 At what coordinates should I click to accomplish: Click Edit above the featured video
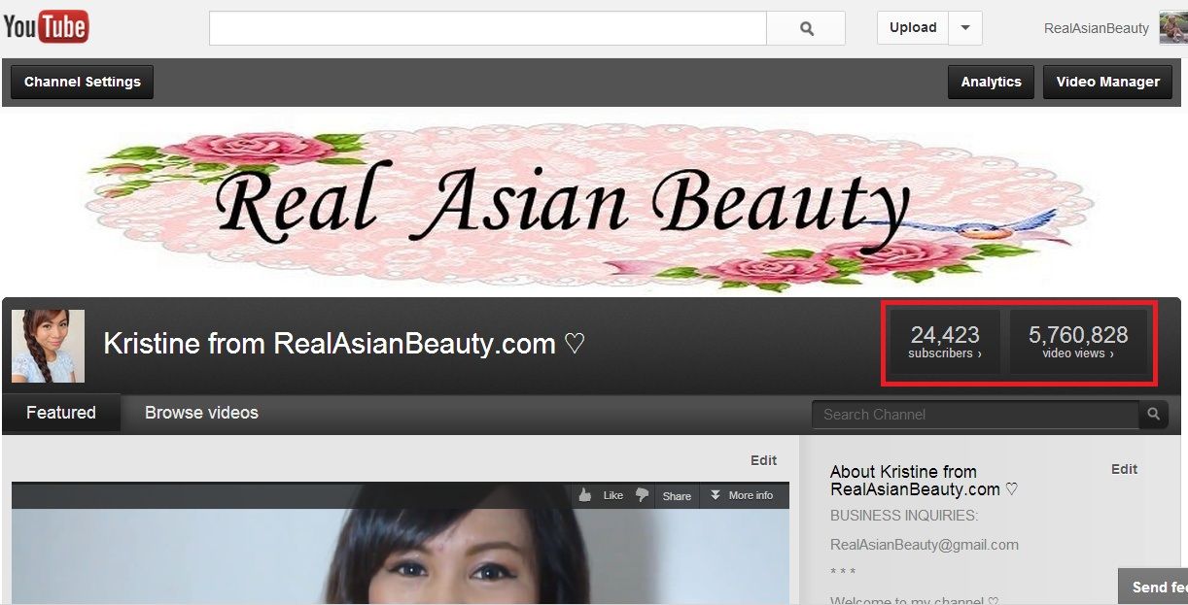click(763, 460)
